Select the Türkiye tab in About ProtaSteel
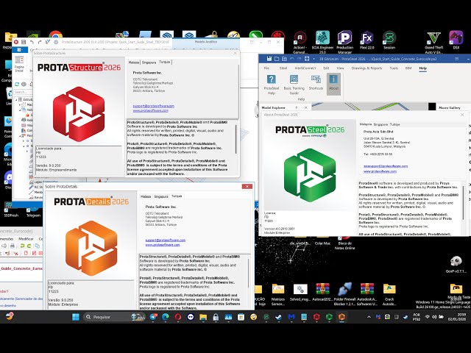Screen dimensions: 471x353 point(394,124)
